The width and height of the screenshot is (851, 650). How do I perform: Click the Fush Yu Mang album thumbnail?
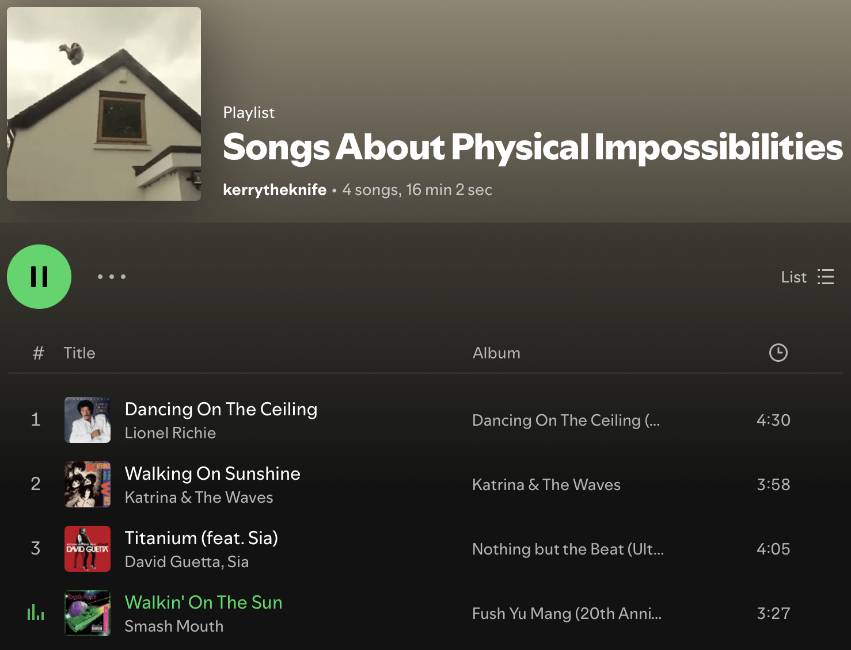coord(88,613)
